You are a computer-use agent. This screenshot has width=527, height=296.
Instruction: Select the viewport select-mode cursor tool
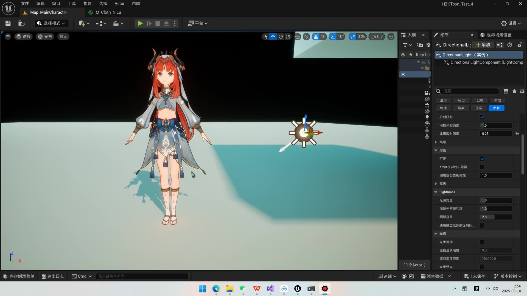coord(265,37)
